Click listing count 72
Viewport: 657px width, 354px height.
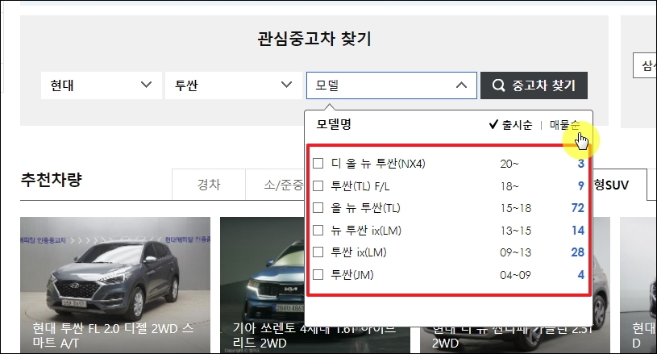point(577,208)
